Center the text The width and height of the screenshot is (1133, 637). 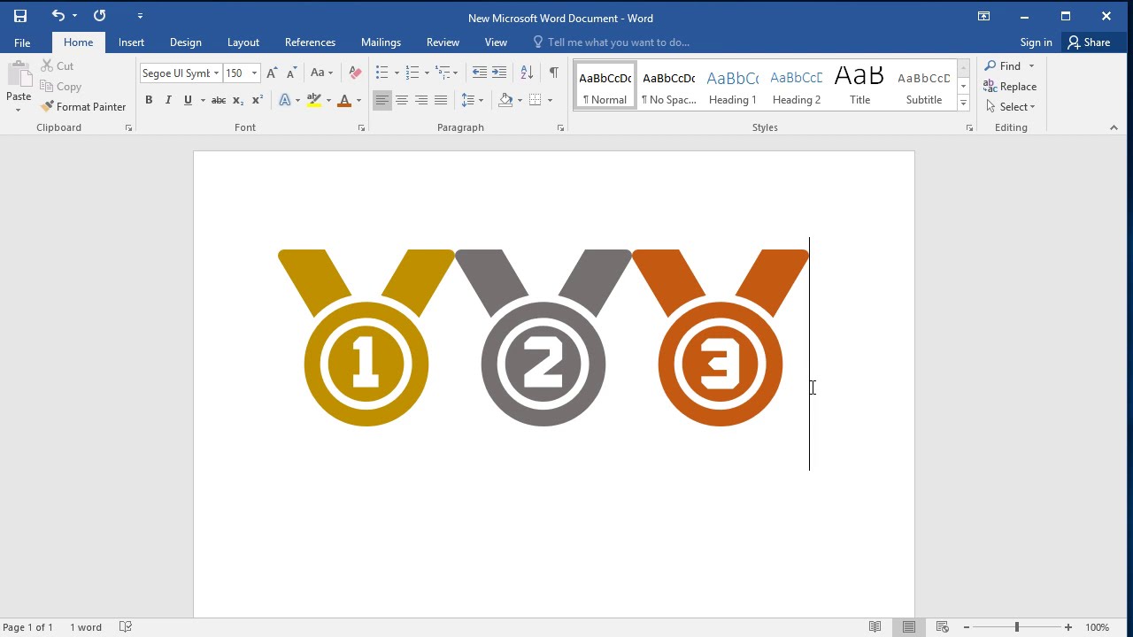tap(402, 101)
